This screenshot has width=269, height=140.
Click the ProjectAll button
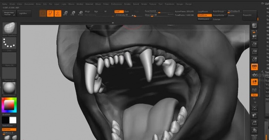coord(250,15)
